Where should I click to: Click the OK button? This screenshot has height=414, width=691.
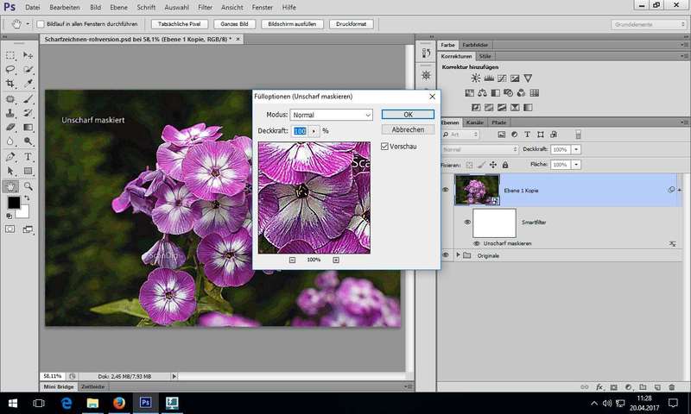tap(408, 114)
